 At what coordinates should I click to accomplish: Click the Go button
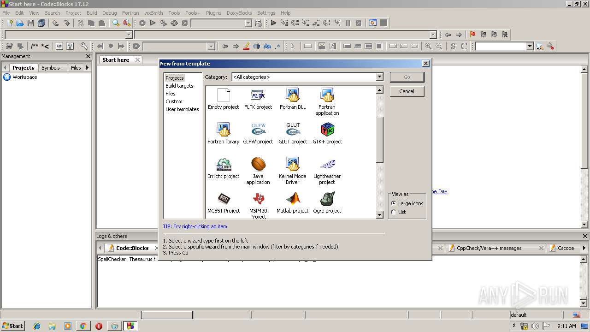click(x=407, y=77)
